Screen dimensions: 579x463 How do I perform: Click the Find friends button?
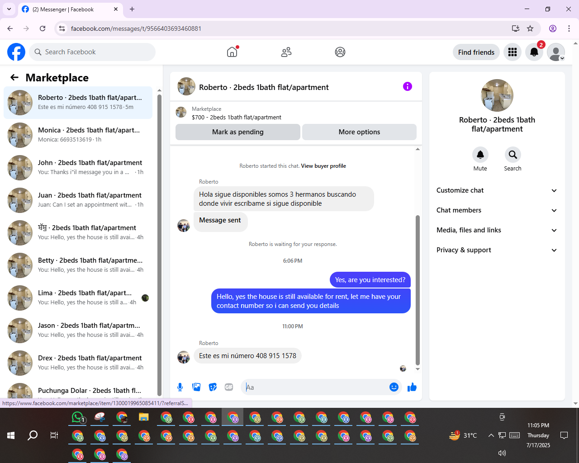coord(476,52)
